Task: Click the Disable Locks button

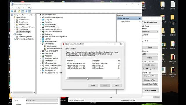Action: pyautogui.click(x=150, y=65)
